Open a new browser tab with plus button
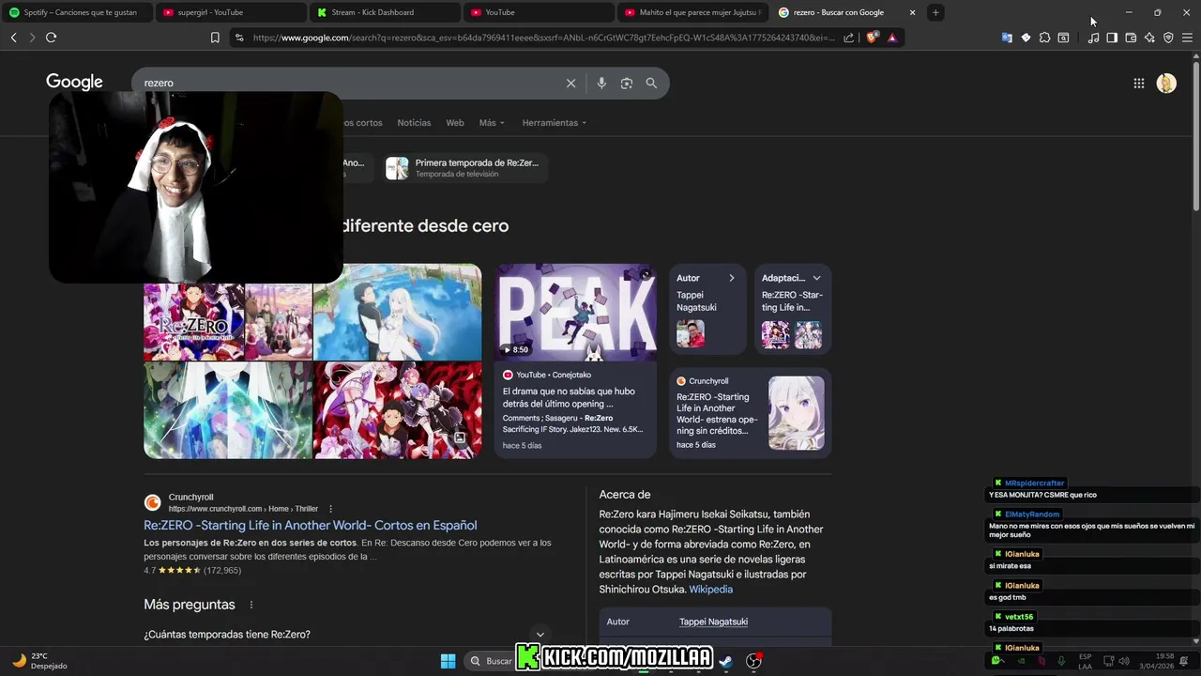The width and height of the screenshot is (1201, 676). 935,12
